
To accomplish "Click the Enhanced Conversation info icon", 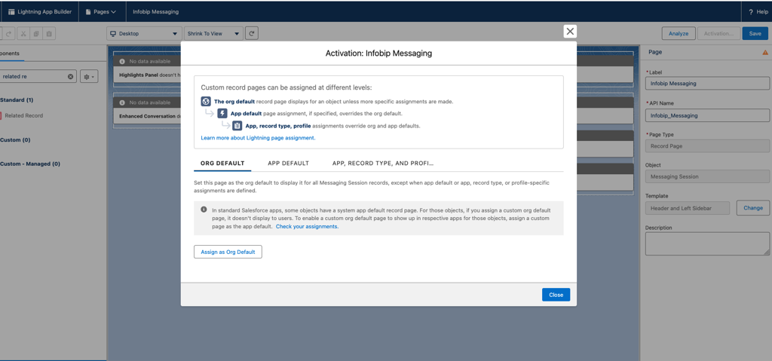I will tap(123, 103).
